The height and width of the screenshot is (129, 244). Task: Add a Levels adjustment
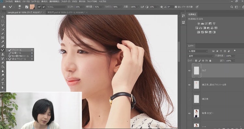point(202,24)
